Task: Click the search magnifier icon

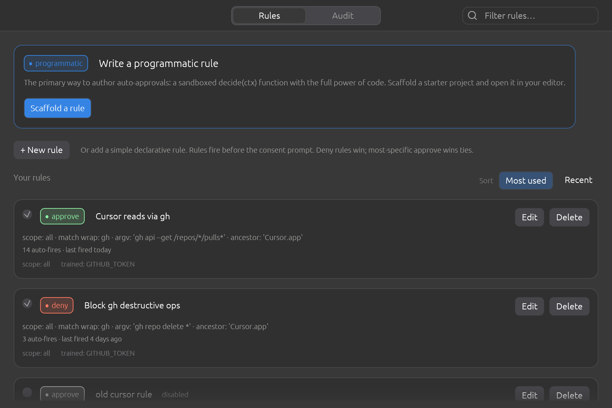Action: [472, 16]
